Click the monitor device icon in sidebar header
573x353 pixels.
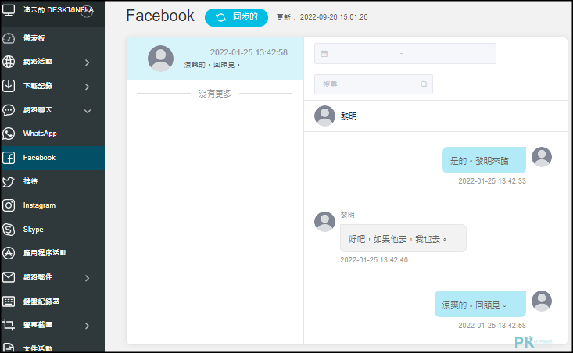coord(9,10)
